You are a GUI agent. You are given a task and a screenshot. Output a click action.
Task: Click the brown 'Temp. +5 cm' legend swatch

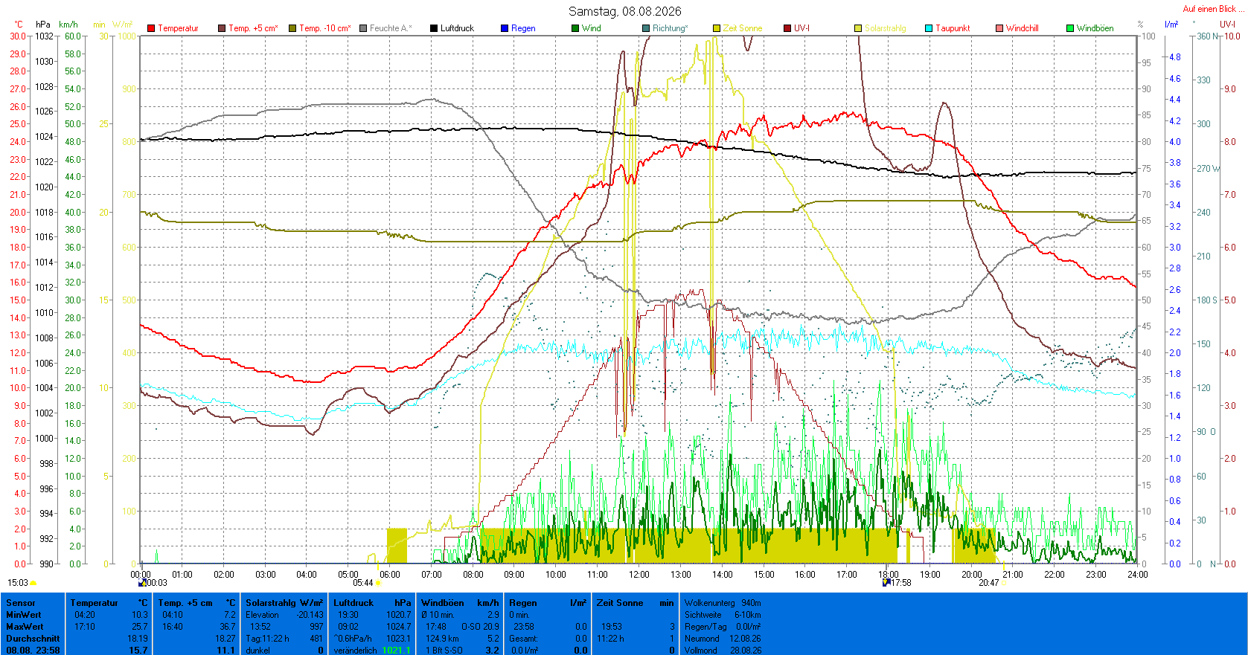coord(222,28)
